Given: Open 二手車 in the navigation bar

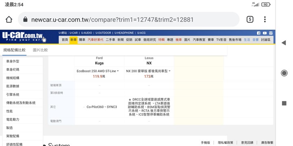Looking at the screenshot, I should click(110, 40).
